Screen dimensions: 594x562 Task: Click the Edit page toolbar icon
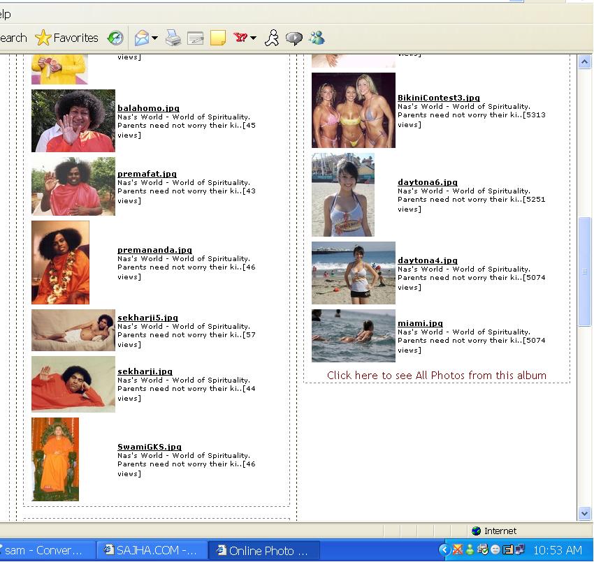(196, 38)
